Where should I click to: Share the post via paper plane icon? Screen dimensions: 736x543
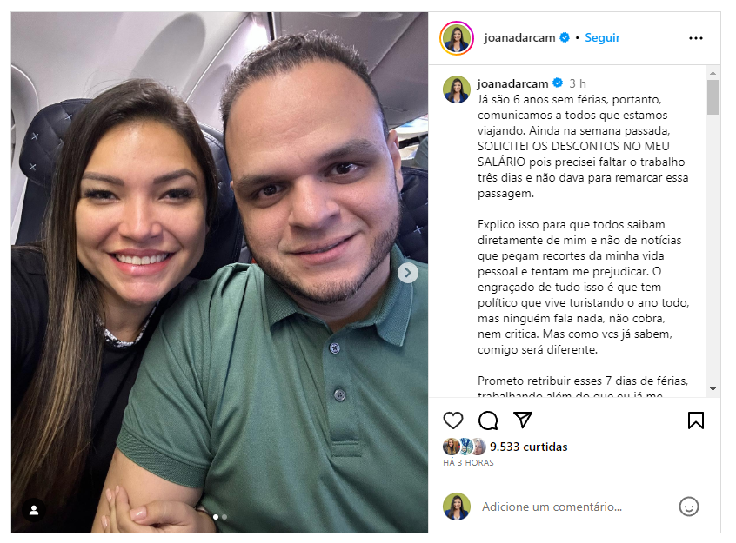coord(523,420)
